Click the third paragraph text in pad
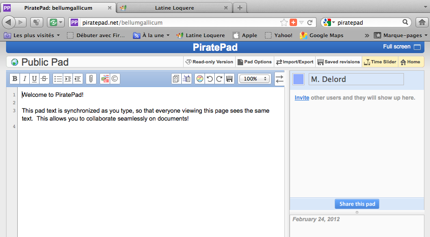The image size is (430, 237). (146, 115)
